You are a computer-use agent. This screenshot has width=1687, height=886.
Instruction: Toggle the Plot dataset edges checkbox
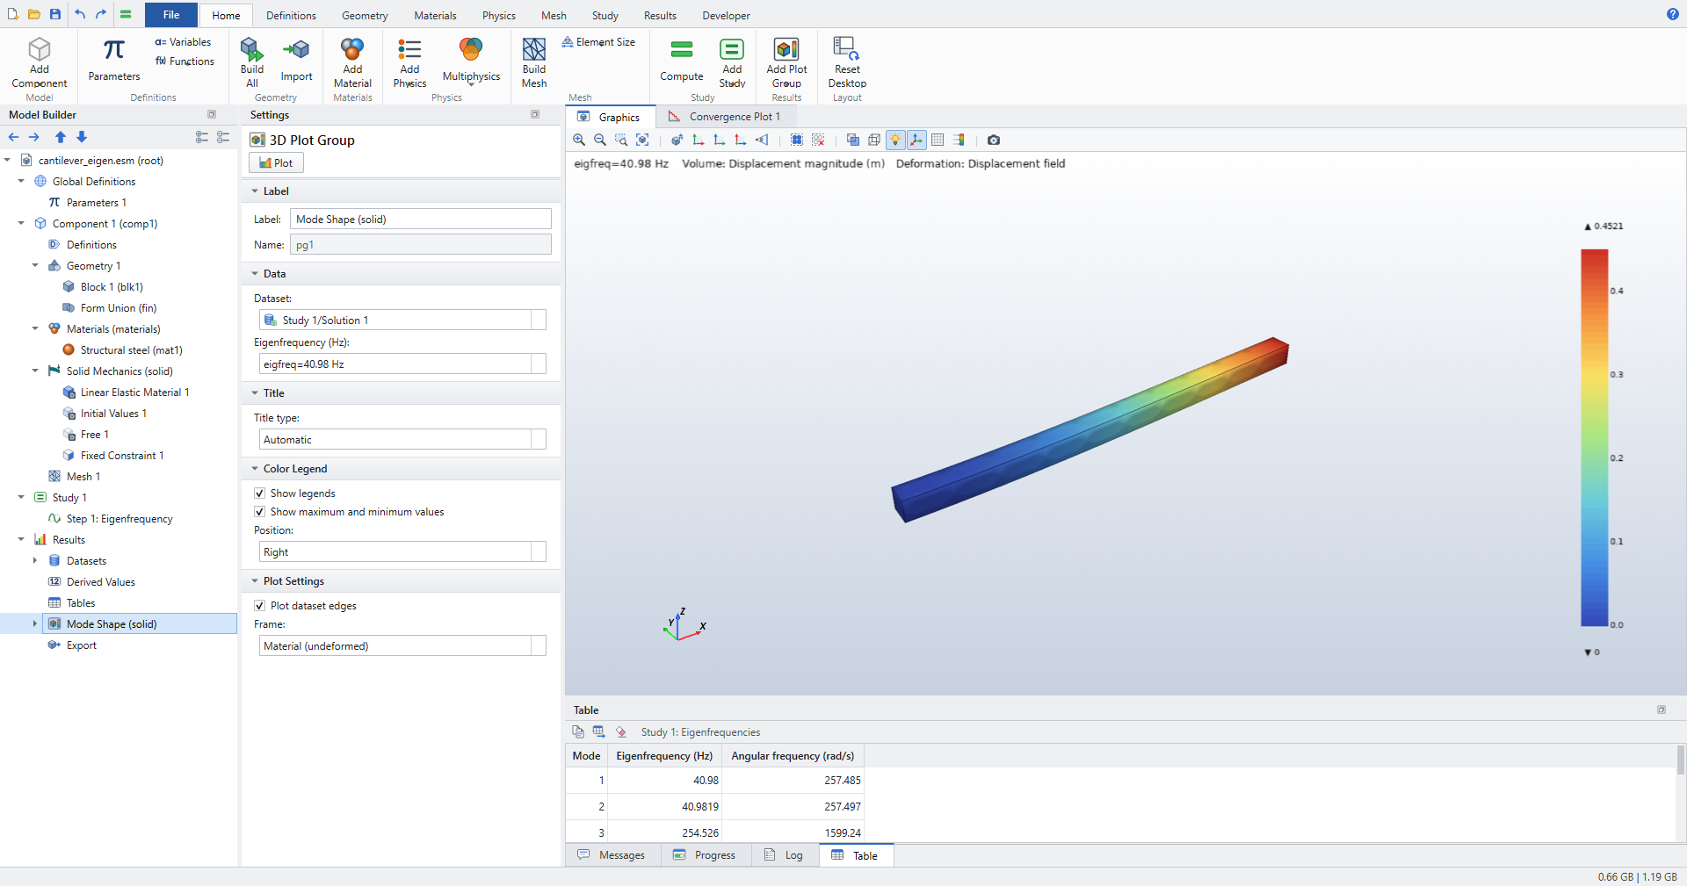coord(259,606)
